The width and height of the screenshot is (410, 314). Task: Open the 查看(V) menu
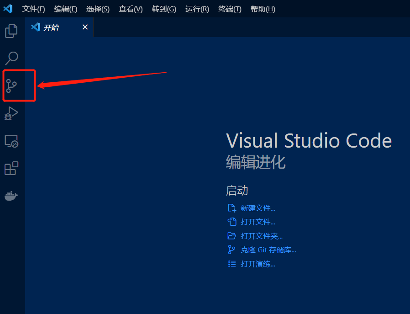click(x=131, y=9)
